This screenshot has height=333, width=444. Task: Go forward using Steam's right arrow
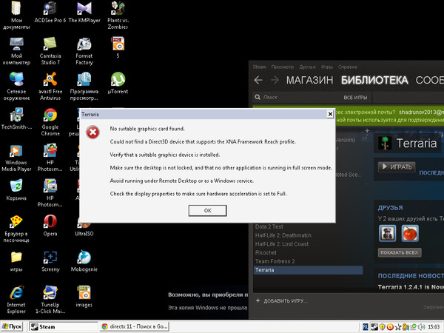point(275,80)
